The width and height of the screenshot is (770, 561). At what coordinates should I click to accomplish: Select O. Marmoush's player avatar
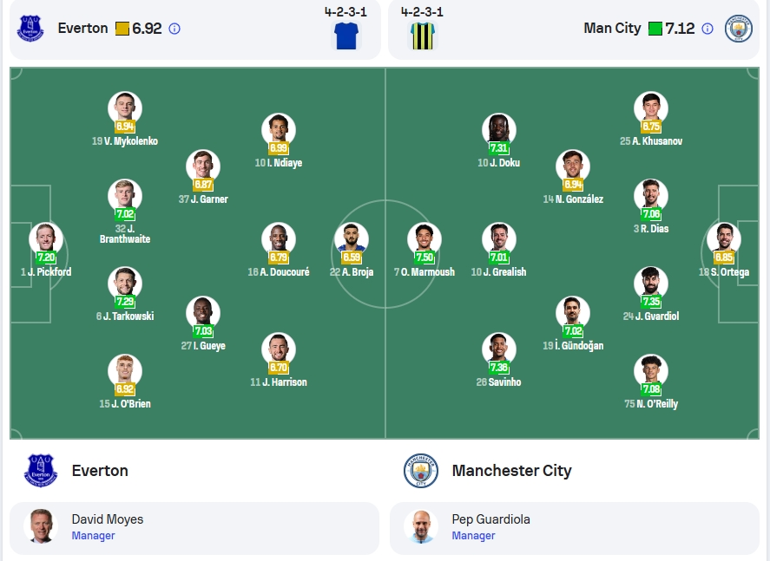pyautogui.click(x=424, y=238)
